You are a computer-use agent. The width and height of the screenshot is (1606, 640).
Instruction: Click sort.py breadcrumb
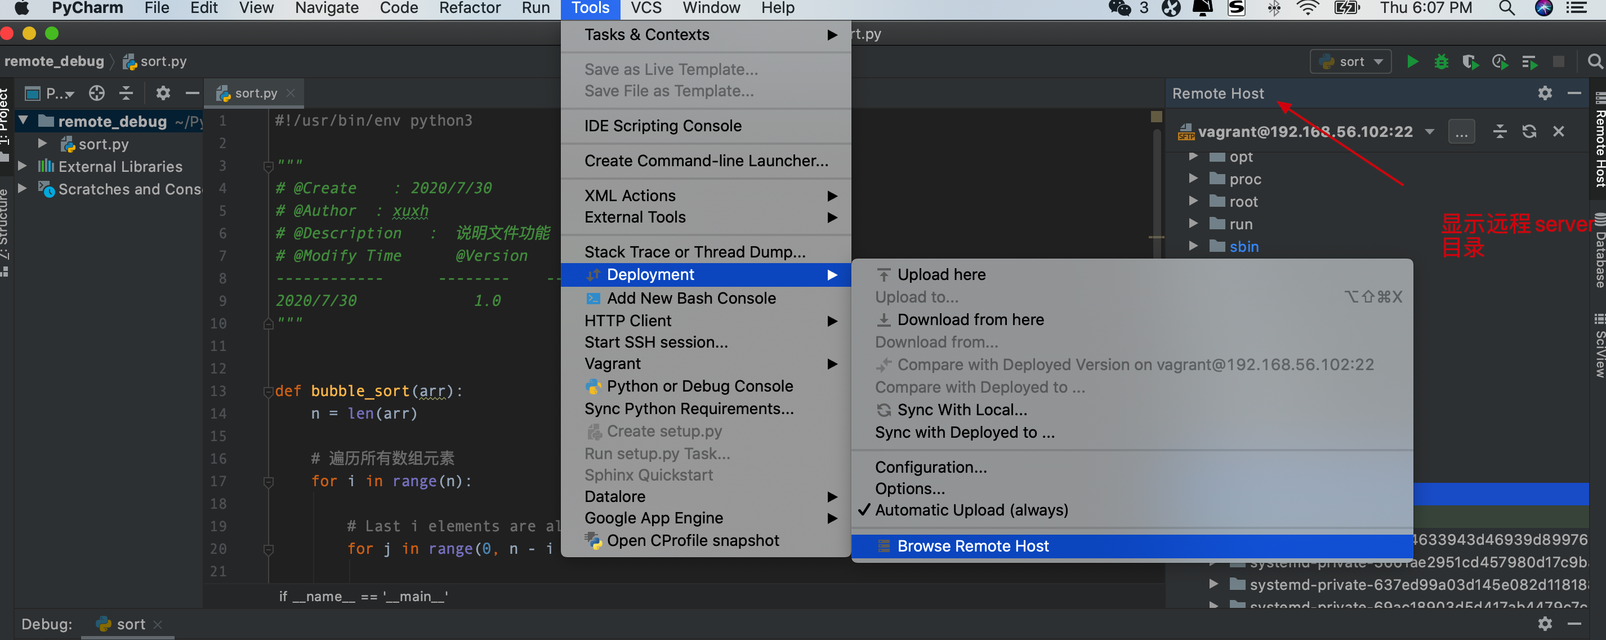155,61
